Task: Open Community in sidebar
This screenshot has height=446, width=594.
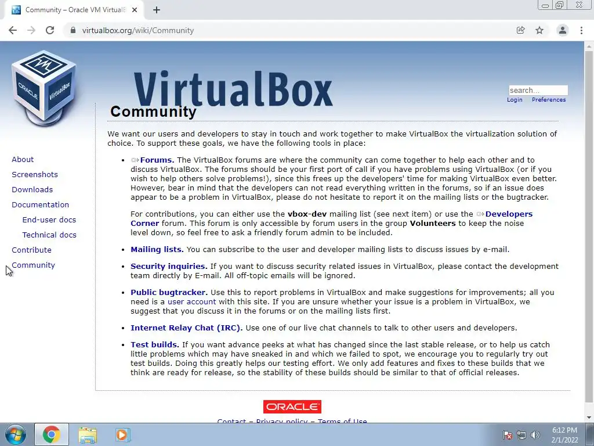Action: (33, 265)
